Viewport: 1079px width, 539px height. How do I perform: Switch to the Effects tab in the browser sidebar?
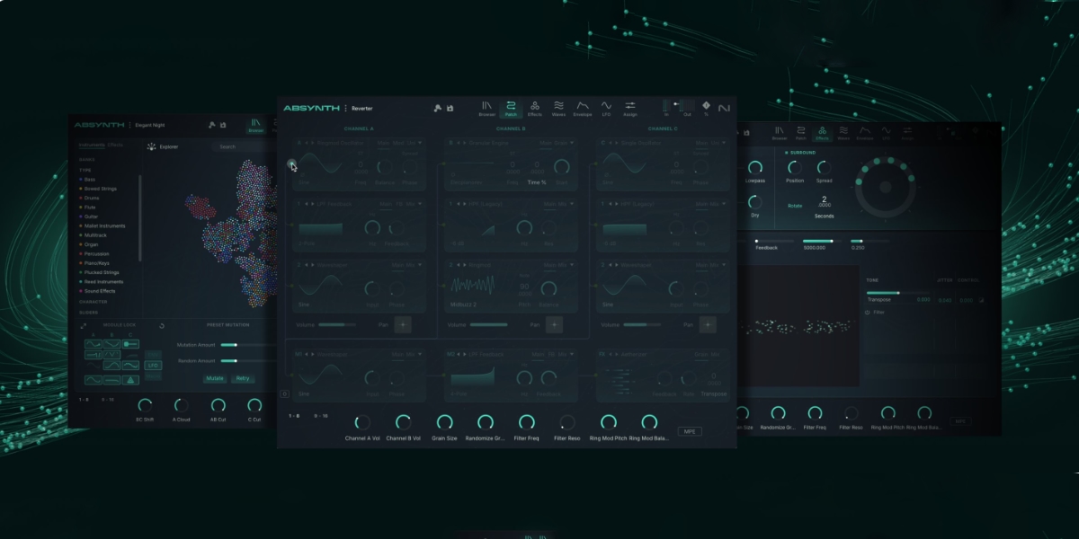point(115,145)
